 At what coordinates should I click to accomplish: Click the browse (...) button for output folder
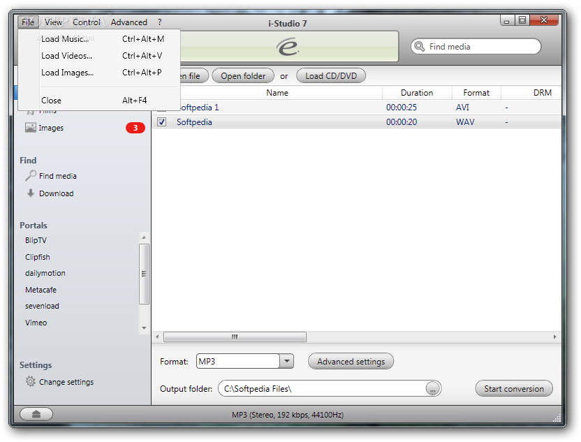[x=432, y=389]
